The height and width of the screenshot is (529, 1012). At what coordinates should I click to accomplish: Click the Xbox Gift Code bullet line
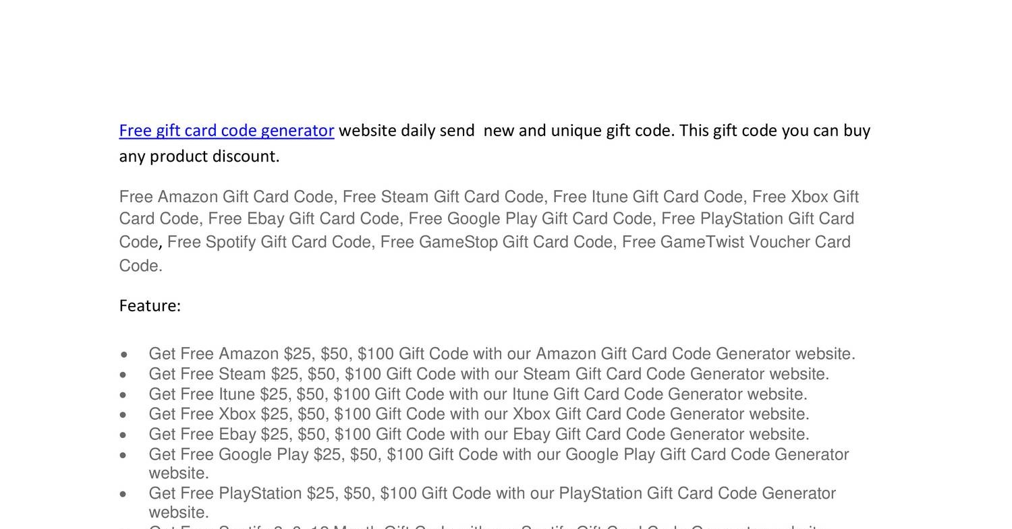point(478,414)
